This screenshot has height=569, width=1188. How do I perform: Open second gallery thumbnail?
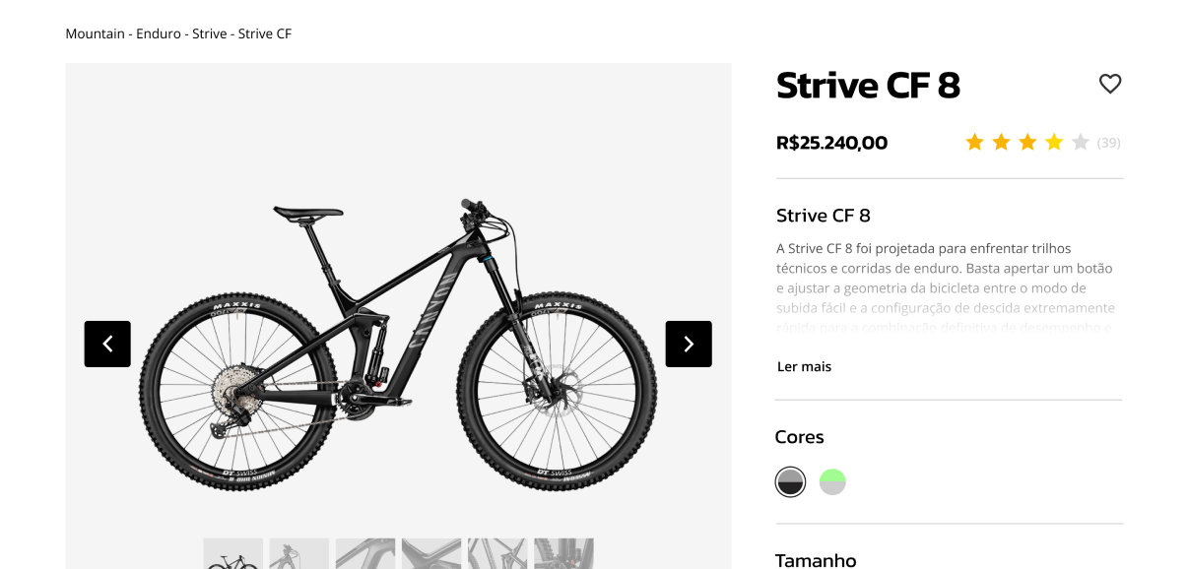299,554
